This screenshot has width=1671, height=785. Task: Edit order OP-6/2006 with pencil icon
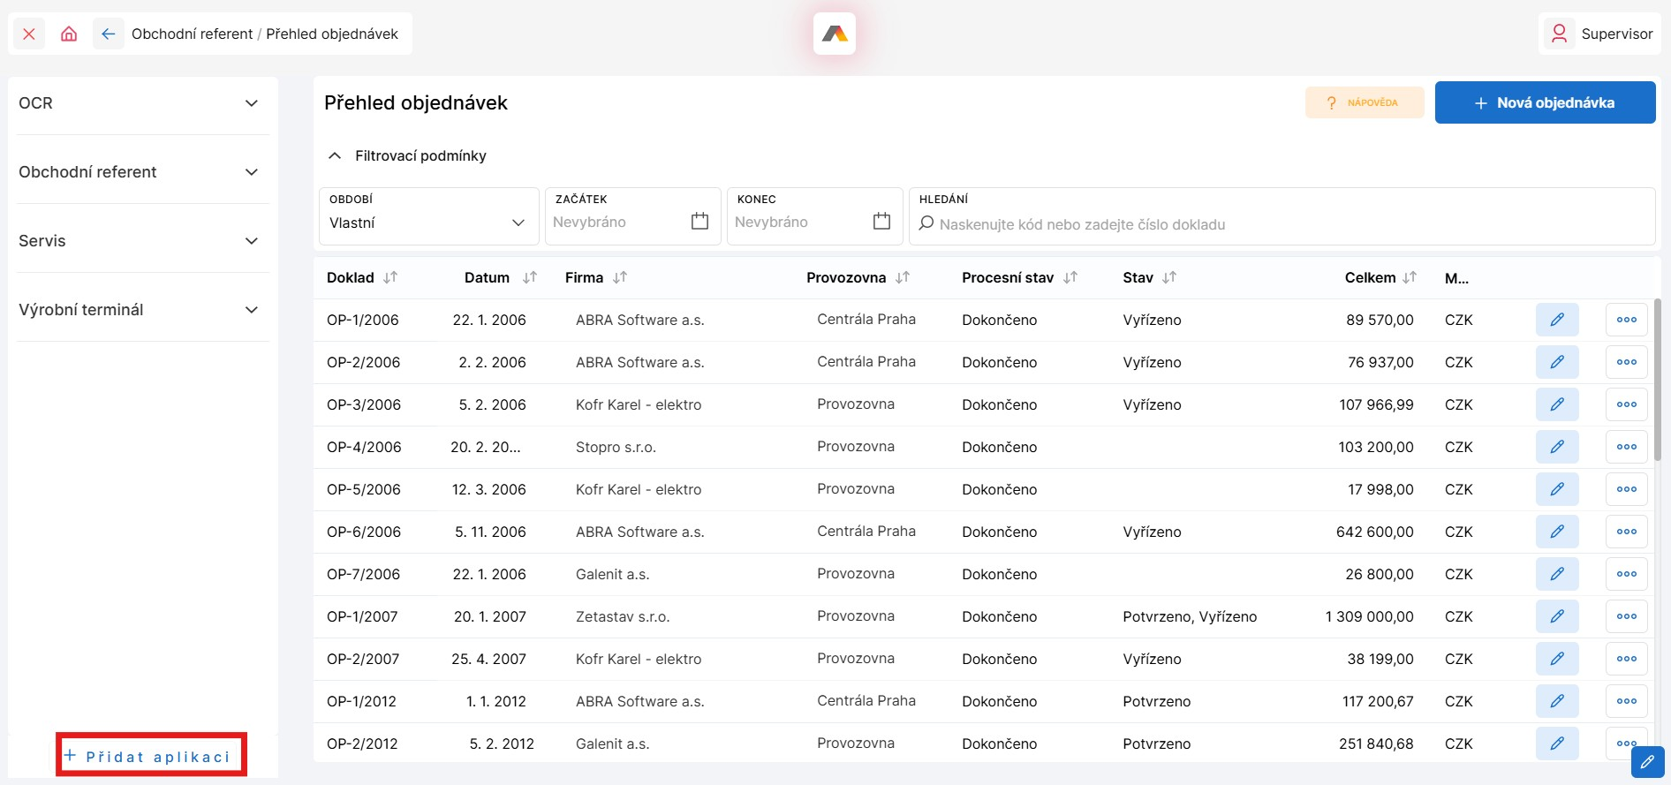tap(1557, 532)
